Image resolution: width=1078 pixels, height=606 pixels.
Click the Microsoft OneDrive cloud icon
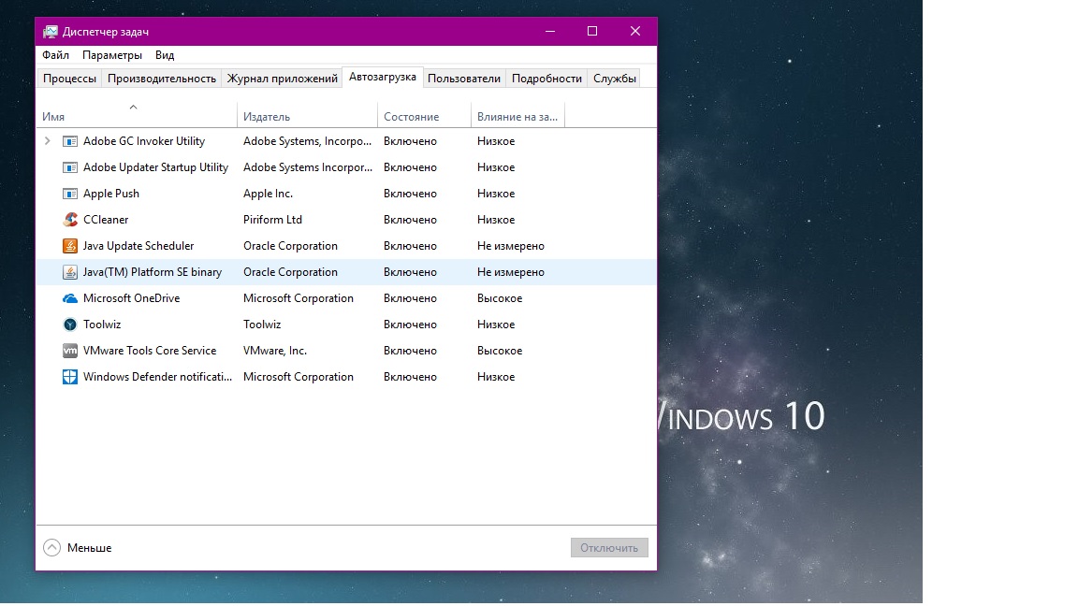pyautogui.click(x=70, y=298)
